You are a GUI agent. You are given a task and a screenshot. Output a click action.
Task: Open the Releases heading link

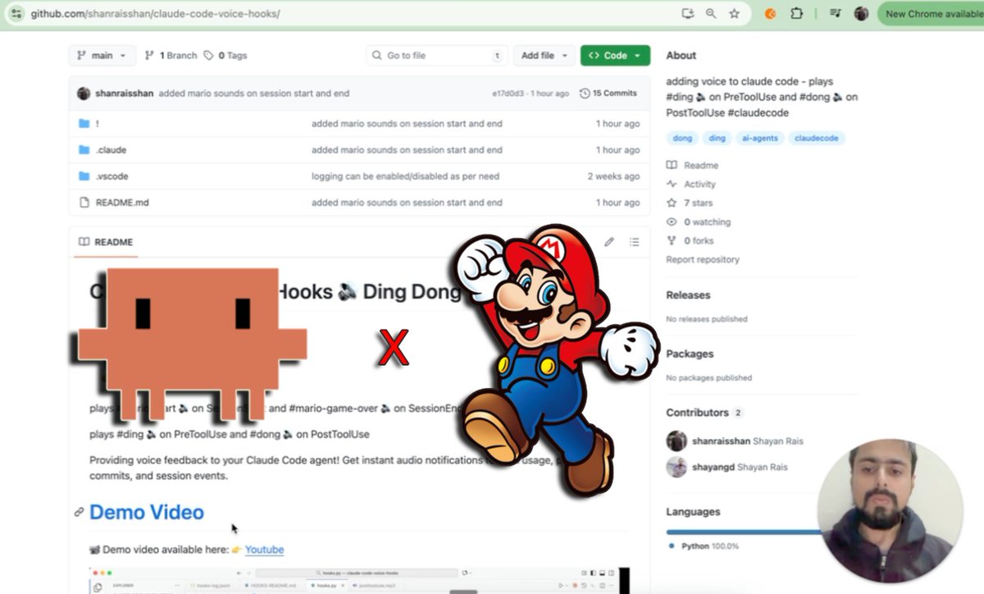(688, 295)
